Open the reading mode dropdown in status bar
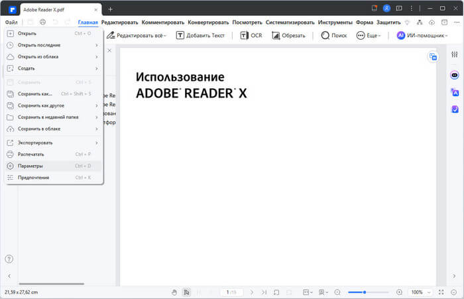Viewport: 464px width, 299px height. [323, 292]
